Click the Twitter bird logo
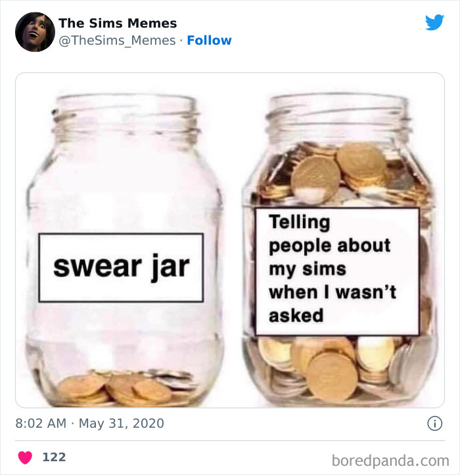 (434, 22)
